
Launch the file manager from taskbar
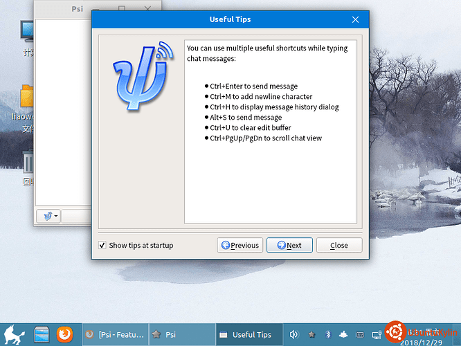(x=42, y=334)
